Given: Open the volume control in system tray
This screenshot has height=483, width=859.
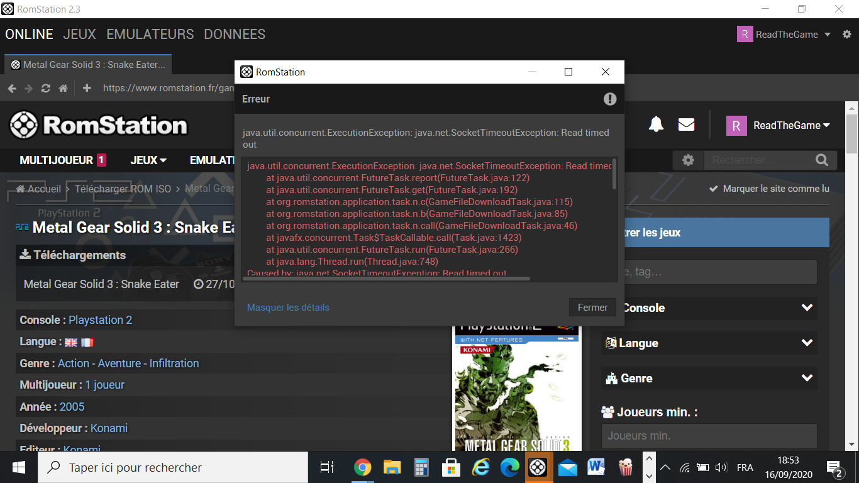Looking at the screenshot, I should pyautogui.click(x=721, y=468).
